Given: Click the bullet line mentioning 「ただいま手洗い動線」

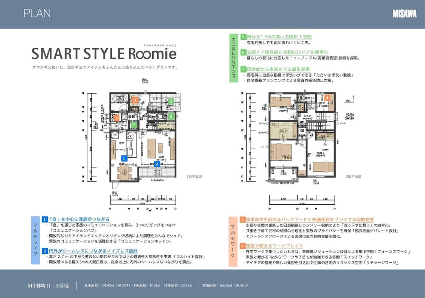Looking at the screenshot, I should tap(298, 75).
